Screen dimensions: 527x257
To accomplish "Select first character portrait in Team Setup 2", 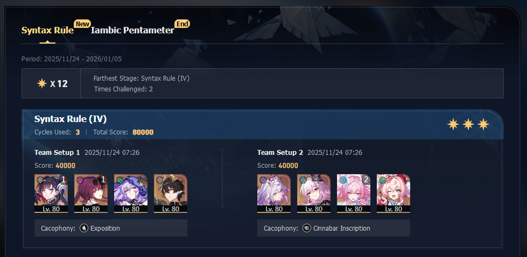I will (x=274, y=194).
